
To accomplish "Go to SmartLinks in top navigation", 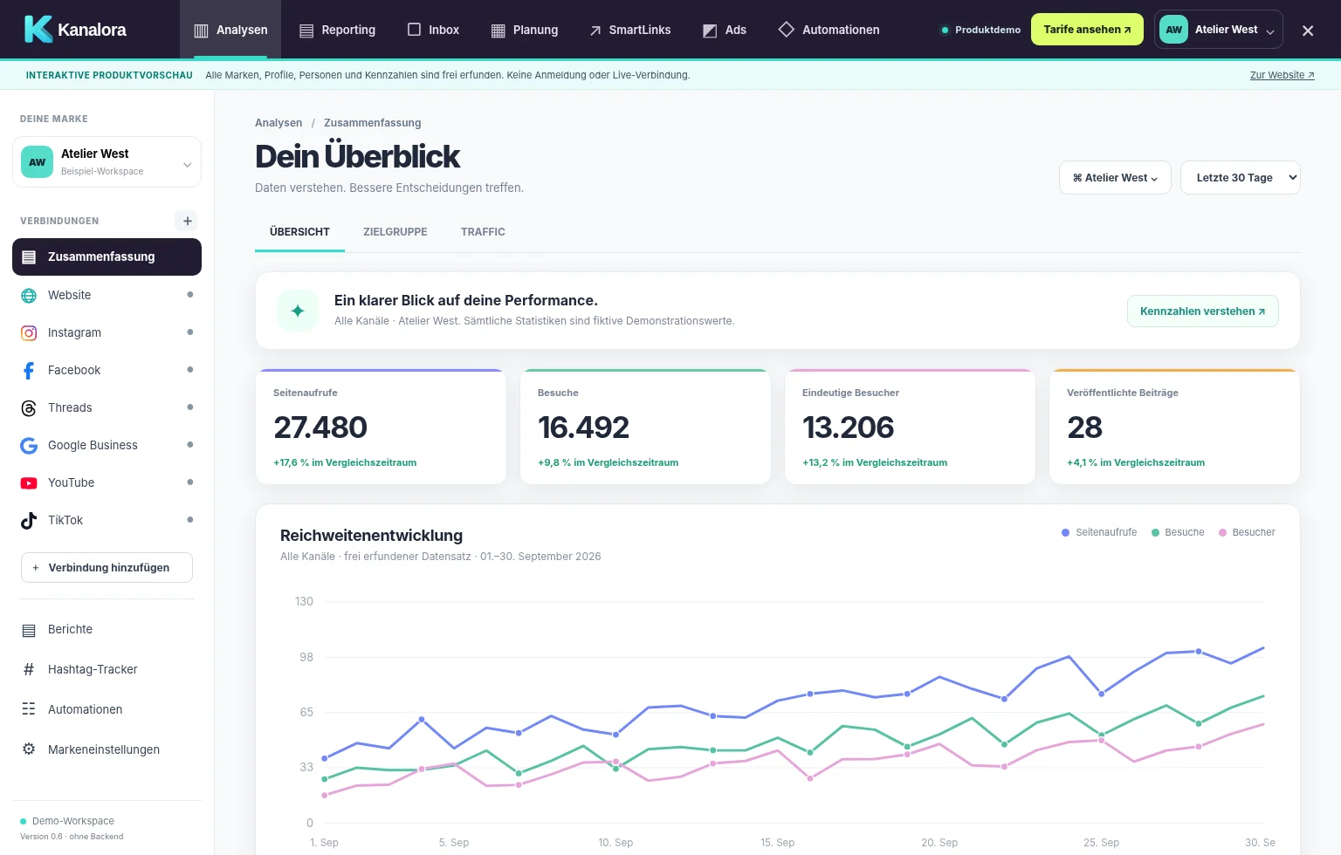I will click(x=629, y=30).
